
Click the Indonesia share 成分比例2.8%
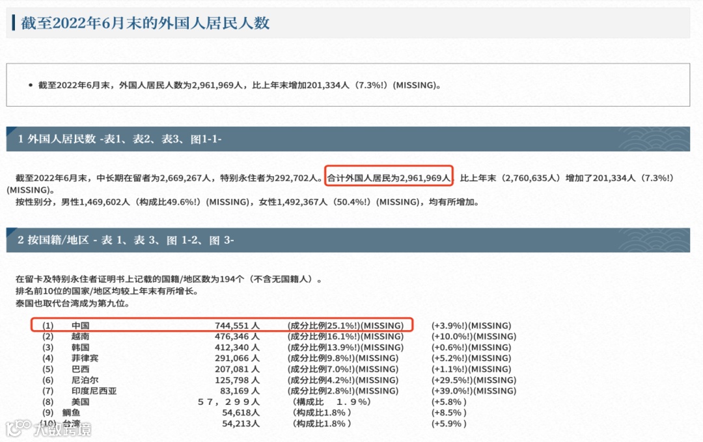343,391
